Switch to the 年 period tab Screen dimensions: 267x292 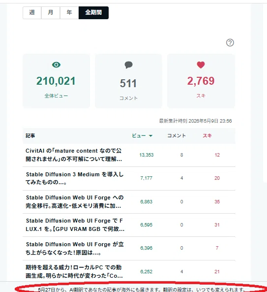[69, 13]
